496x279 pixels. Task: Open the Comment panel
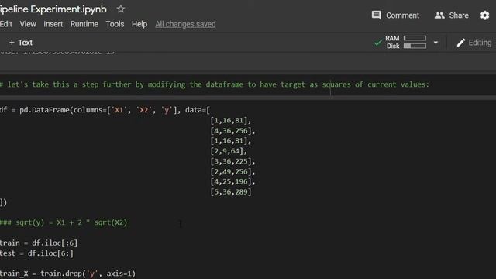(x=395, y=15)
